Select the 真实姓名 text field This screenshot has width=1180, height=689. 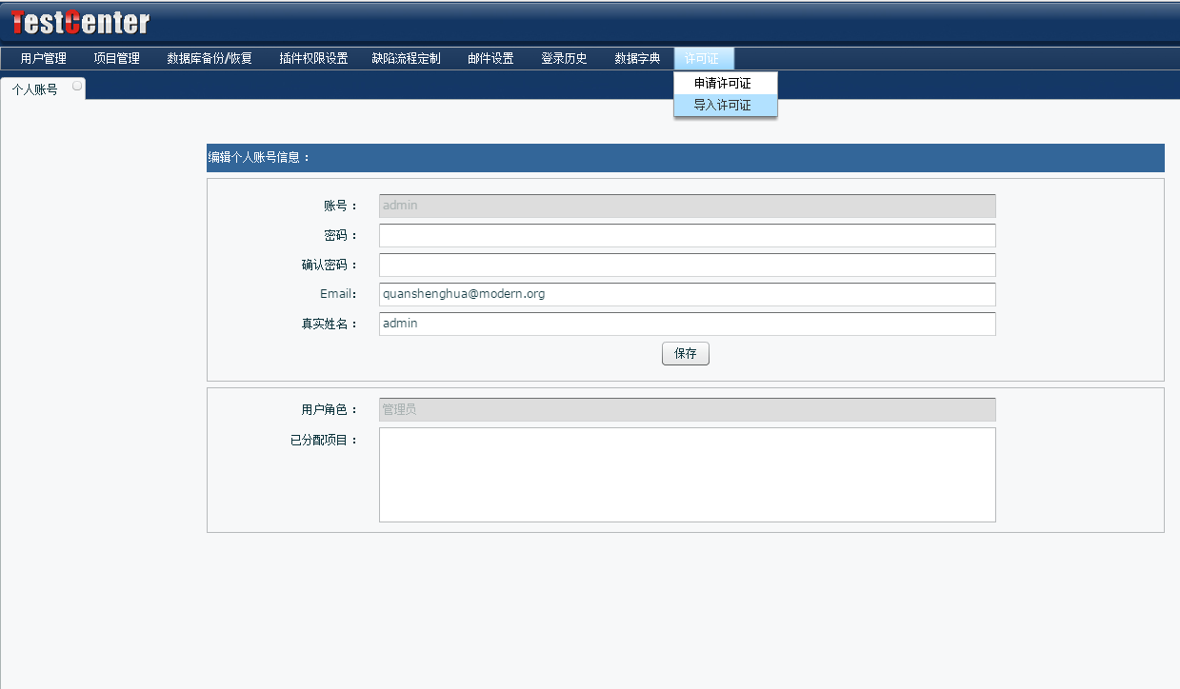(x=687, y=324)
